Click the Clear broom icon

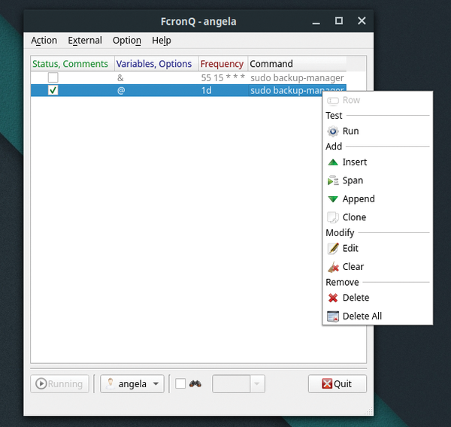333,267
